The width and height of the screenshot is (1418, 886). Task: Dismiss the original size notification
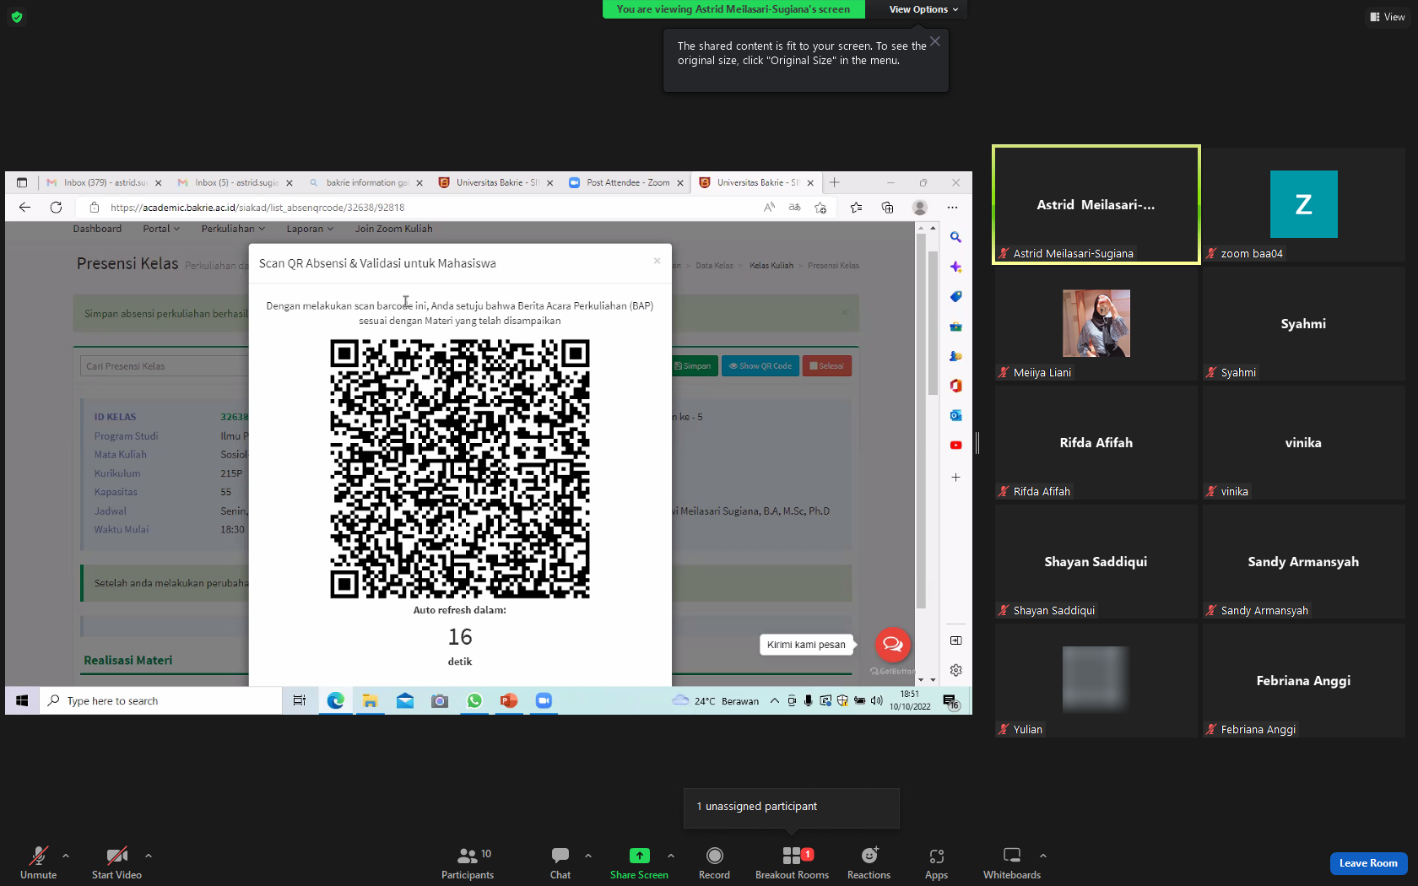[x=935, y=41]
